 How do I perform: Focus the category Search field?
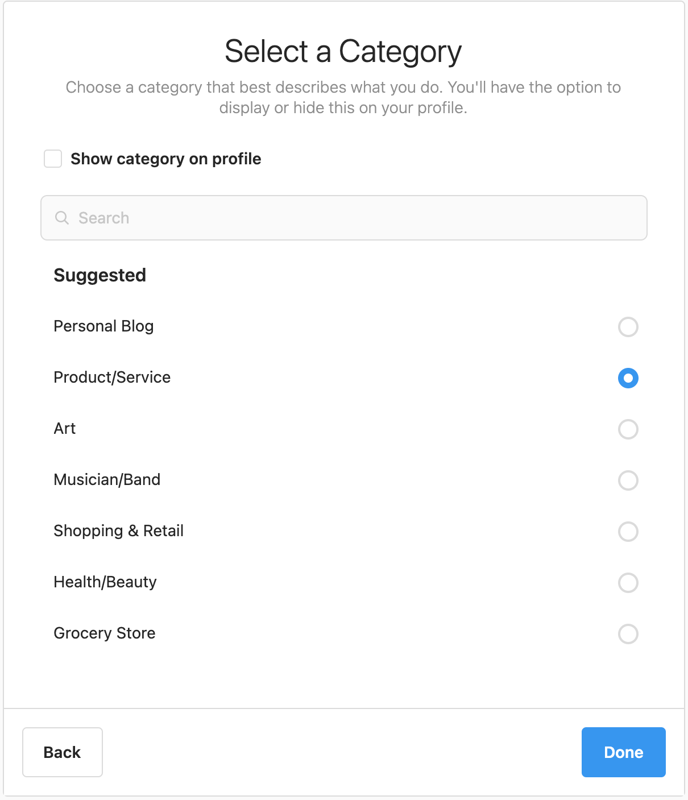click(344, 218)
